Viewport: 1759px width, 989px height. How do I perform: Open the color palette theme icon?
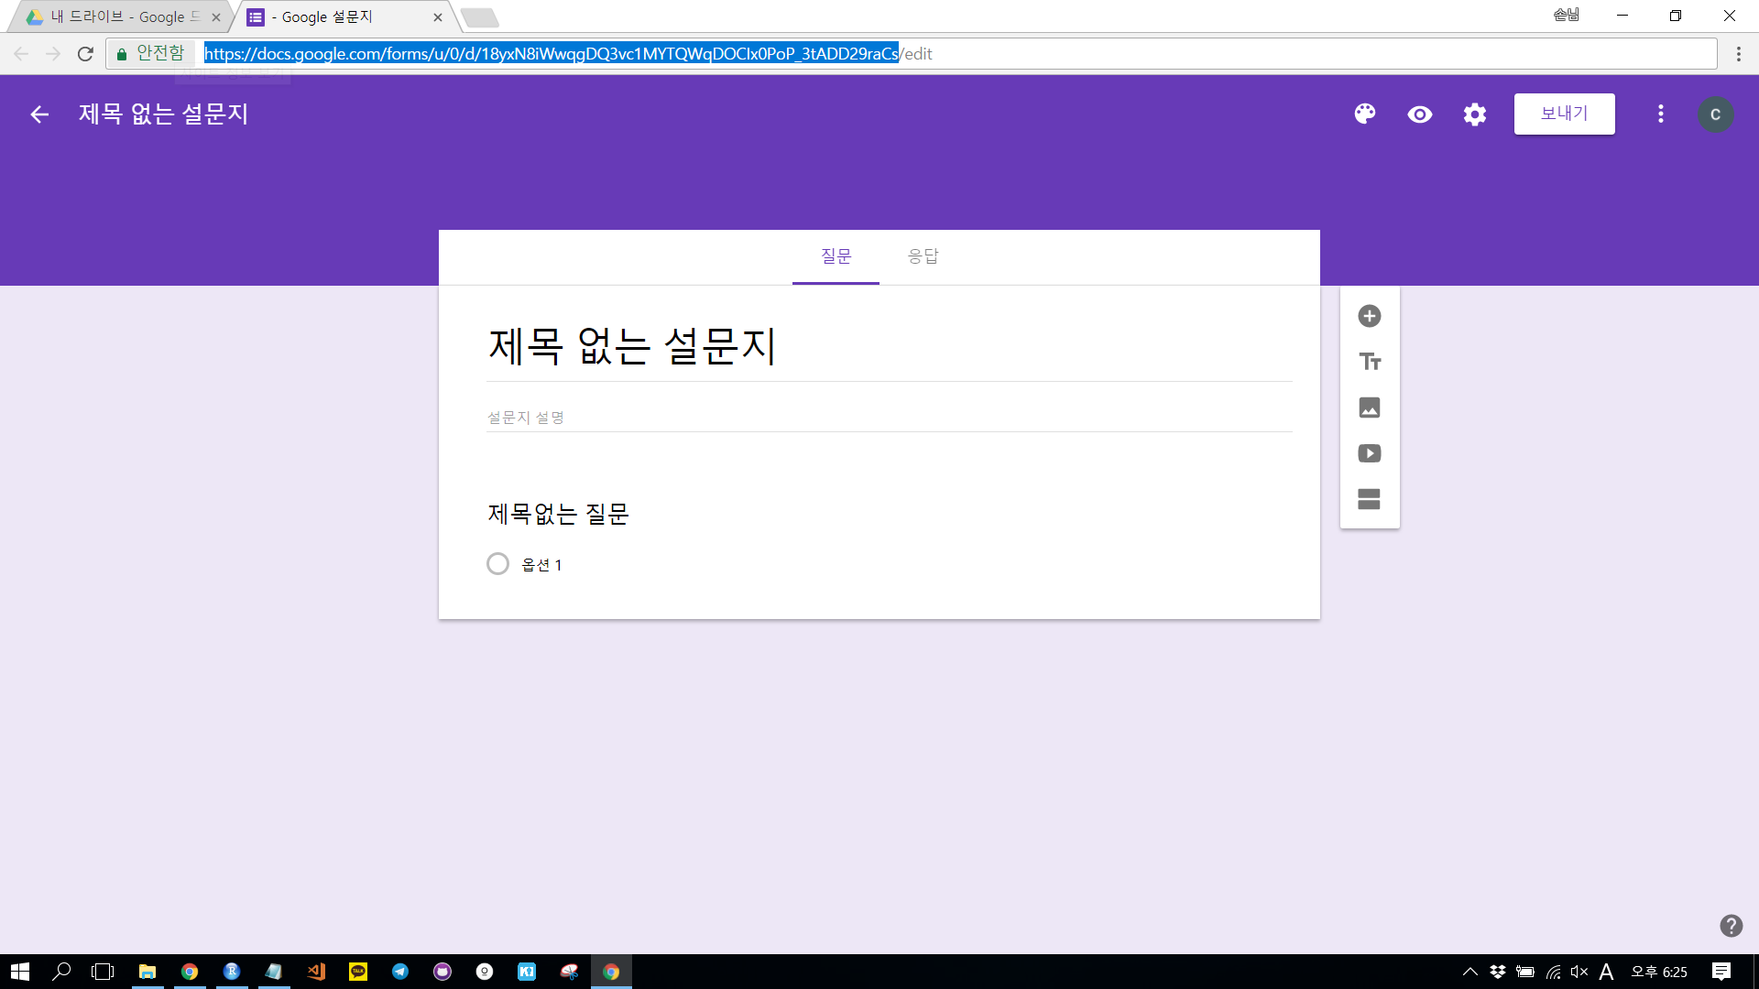click(x=1364, y=114)
